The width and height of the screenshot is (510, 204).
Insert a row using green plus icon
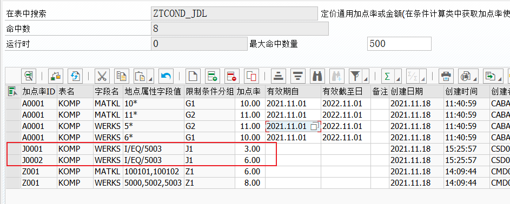pyautogui.click(x=213, y=77)
